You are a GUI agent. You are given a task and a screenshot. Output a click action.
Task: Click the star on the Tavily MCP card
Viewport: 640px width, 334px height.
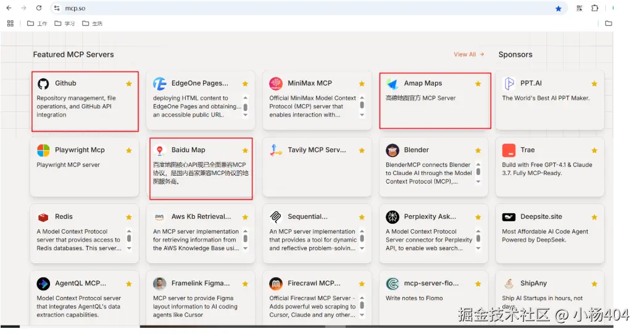362,150
